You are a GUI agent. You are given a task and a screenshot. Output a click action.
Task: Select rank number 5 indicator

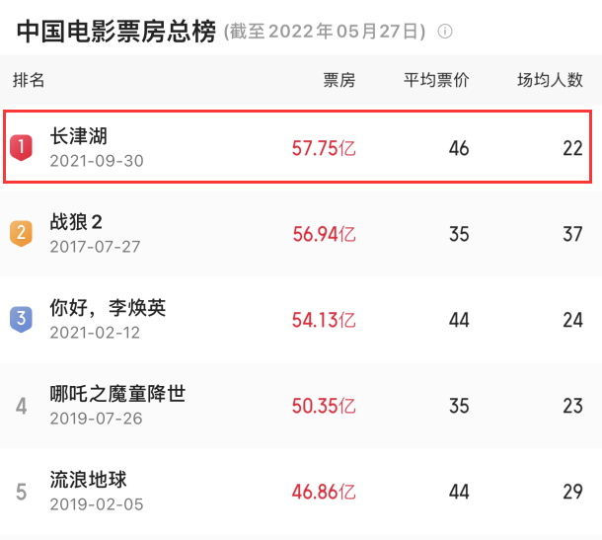(x=21, y=492)
